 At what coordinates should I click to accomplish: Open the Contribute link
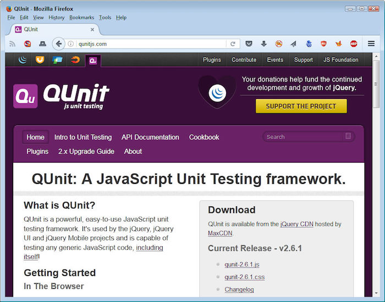pyautogui.click(x=244, y=59)
